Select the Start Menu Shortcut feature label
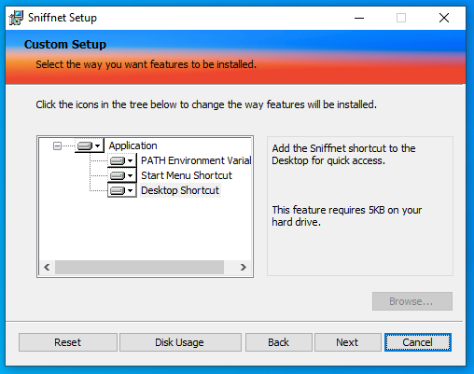 tap(187, 175)
